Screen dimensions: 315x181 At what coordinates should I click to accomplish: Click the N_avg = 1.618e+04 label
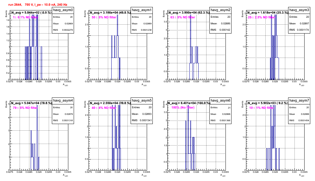click(x=267, y=12)
